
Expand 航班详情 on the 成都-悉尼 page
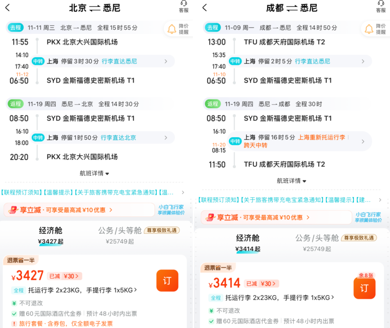pyautogui.click(x=291, y=181)
